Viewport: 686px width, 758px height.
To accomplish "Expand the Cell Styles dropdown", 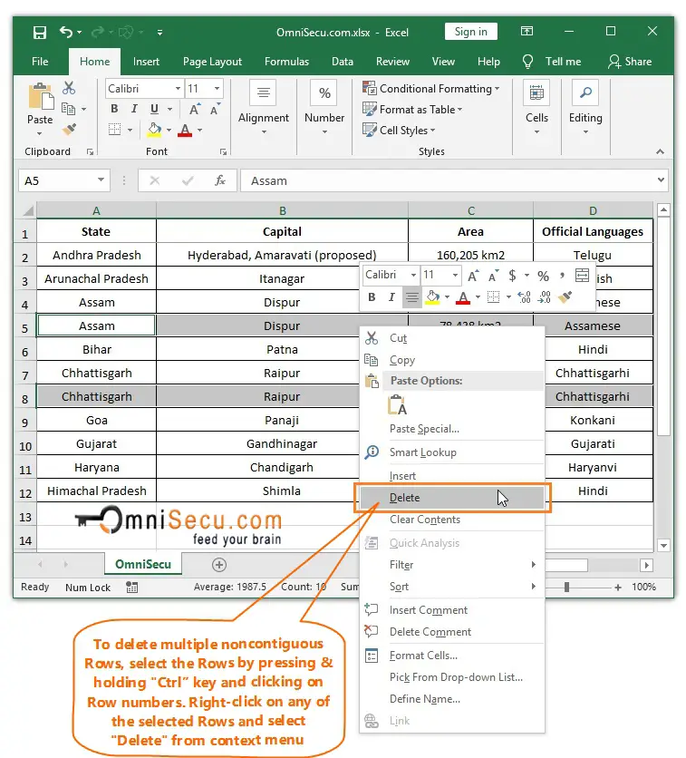I will point(433,131).
